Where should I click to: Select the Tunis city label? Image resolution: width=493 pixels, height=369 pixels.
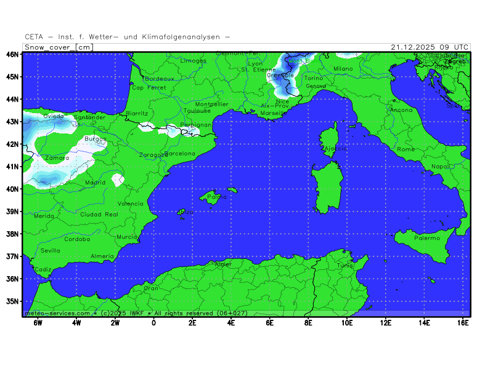(x=345, y=265)
